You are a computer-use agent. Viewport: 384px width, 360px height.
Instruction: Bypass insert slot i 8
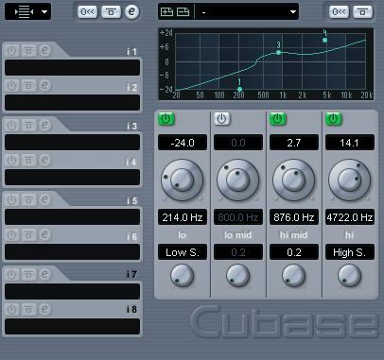coord(28,310)
